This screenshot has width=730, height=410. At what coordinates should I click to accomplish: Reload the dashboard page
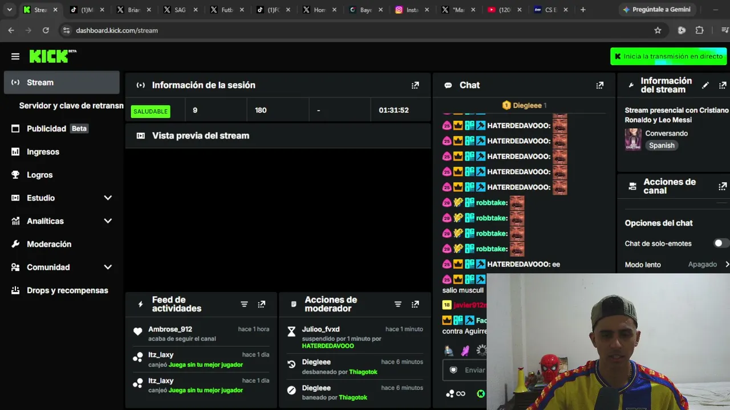tap(46, 30)
